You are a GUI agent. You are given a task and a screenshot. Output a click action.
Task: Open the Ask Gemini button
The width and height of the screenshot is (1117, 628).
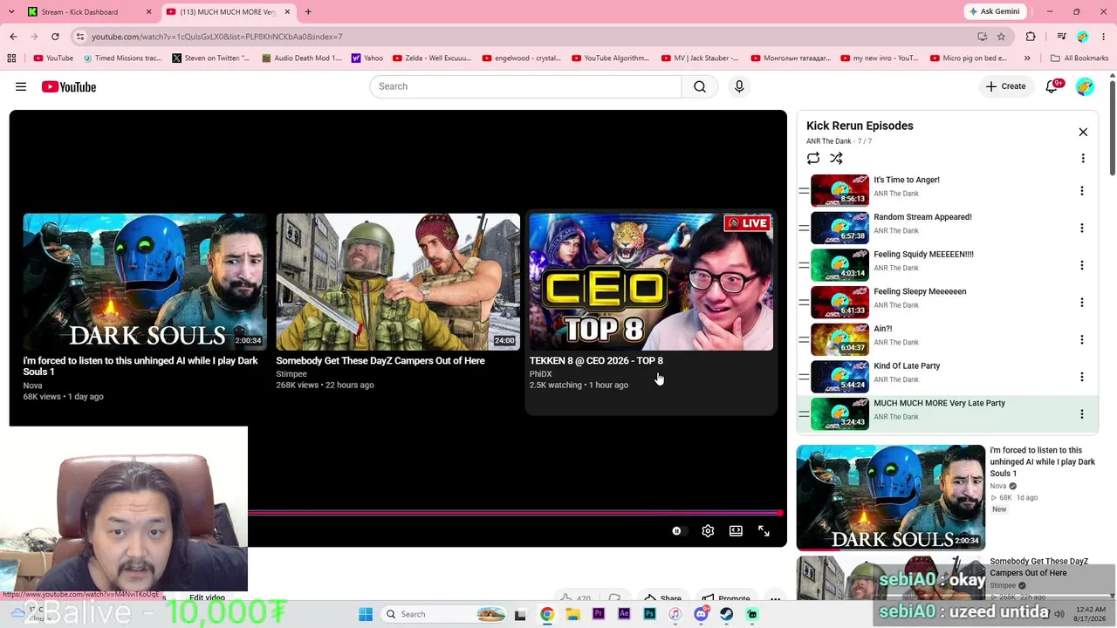(993, 11)
